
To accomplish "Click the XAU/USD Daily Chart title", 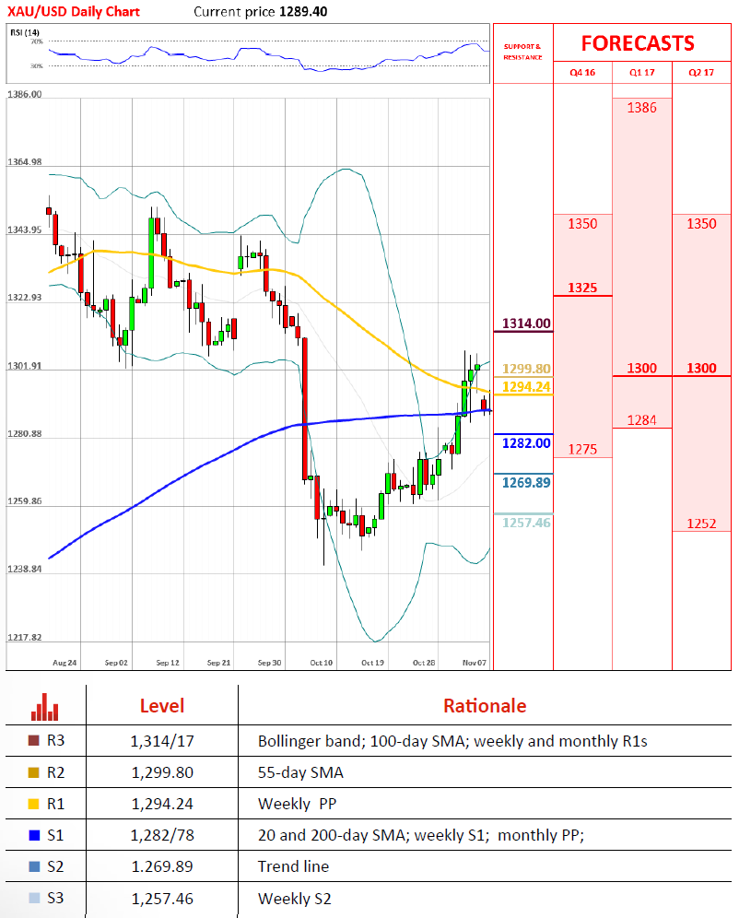I will [74, 12].
